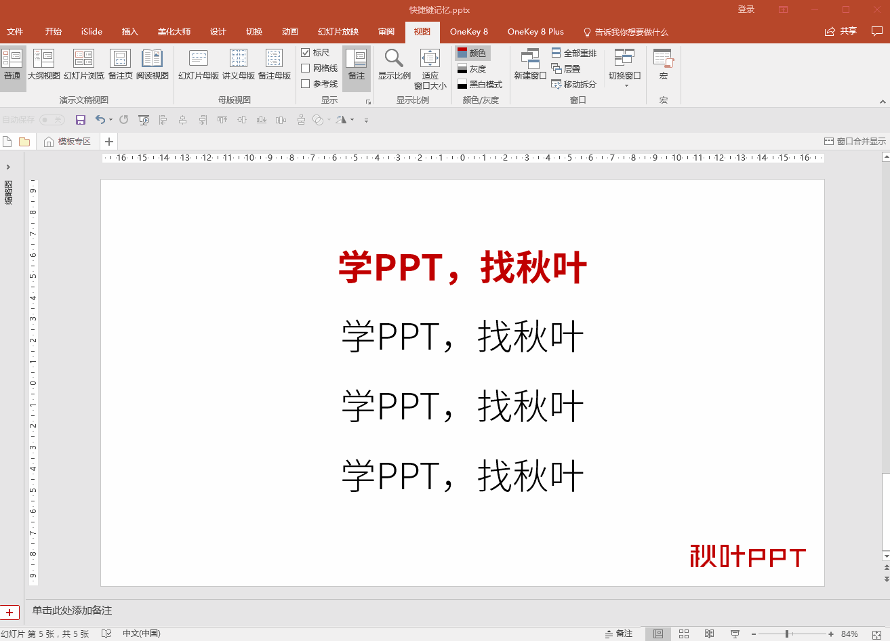Start slideshow from the status bar icon
890x641 pixels.
click(735, 634)
